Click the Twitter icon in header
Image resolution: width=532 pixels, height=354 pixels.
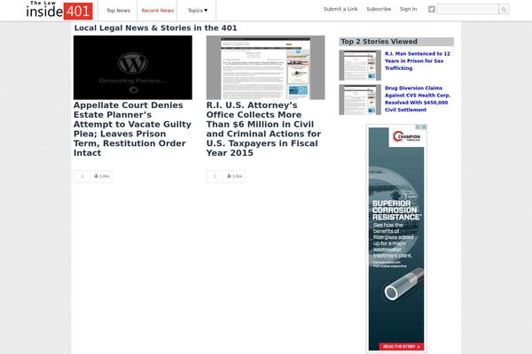click(x=431, y=10)
